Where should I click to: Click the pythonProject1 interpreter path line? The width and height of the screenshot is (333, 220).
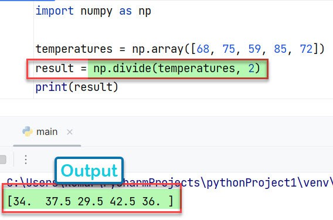click(x=170, y=182)
